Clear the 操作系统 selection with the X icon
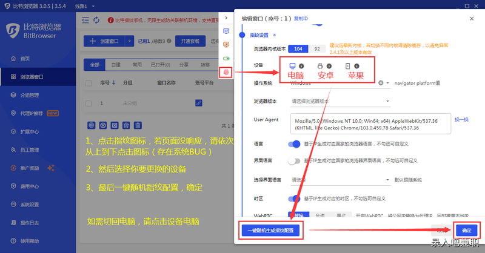The width and height of the screenshot is (485, 253). tap(381, 83)
